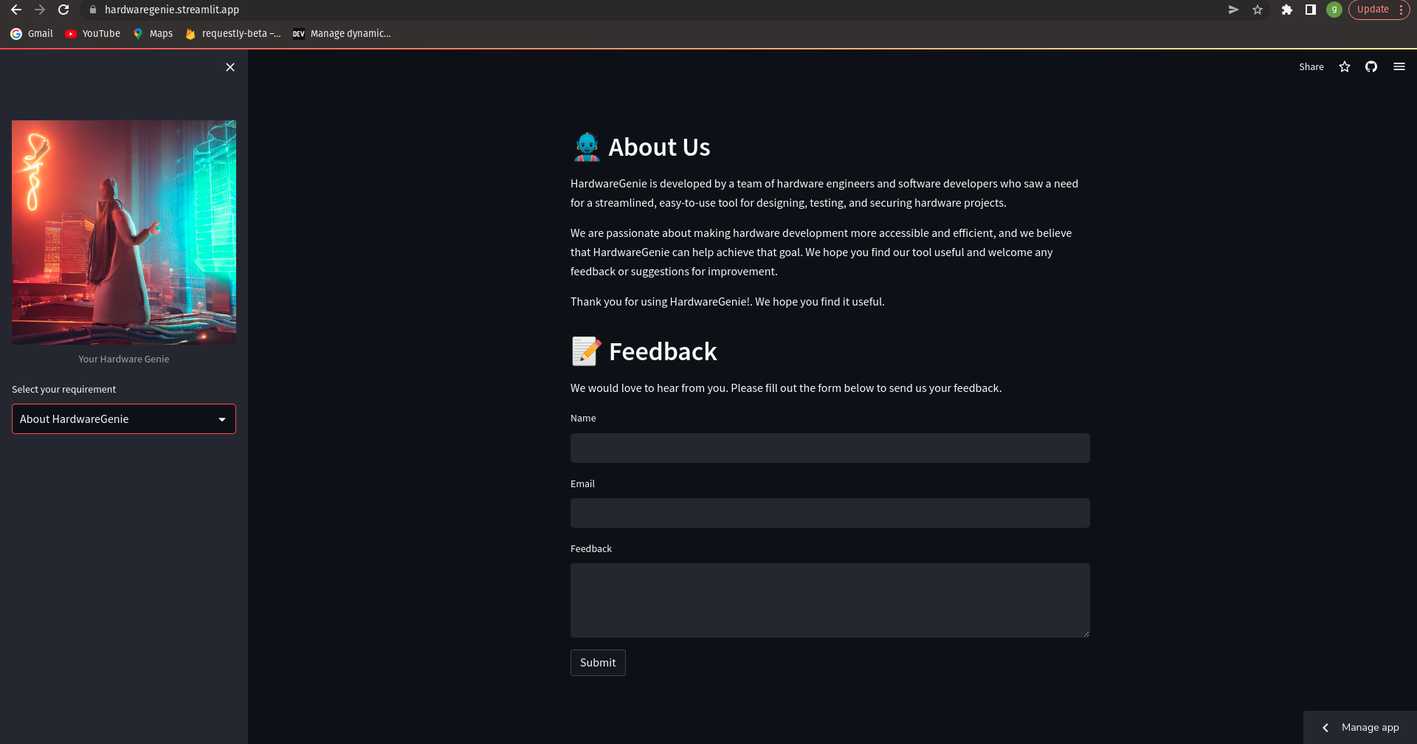Click the requestly-beta bookmark favicon
Screen dimensions: 1417x744
[190, 33]
